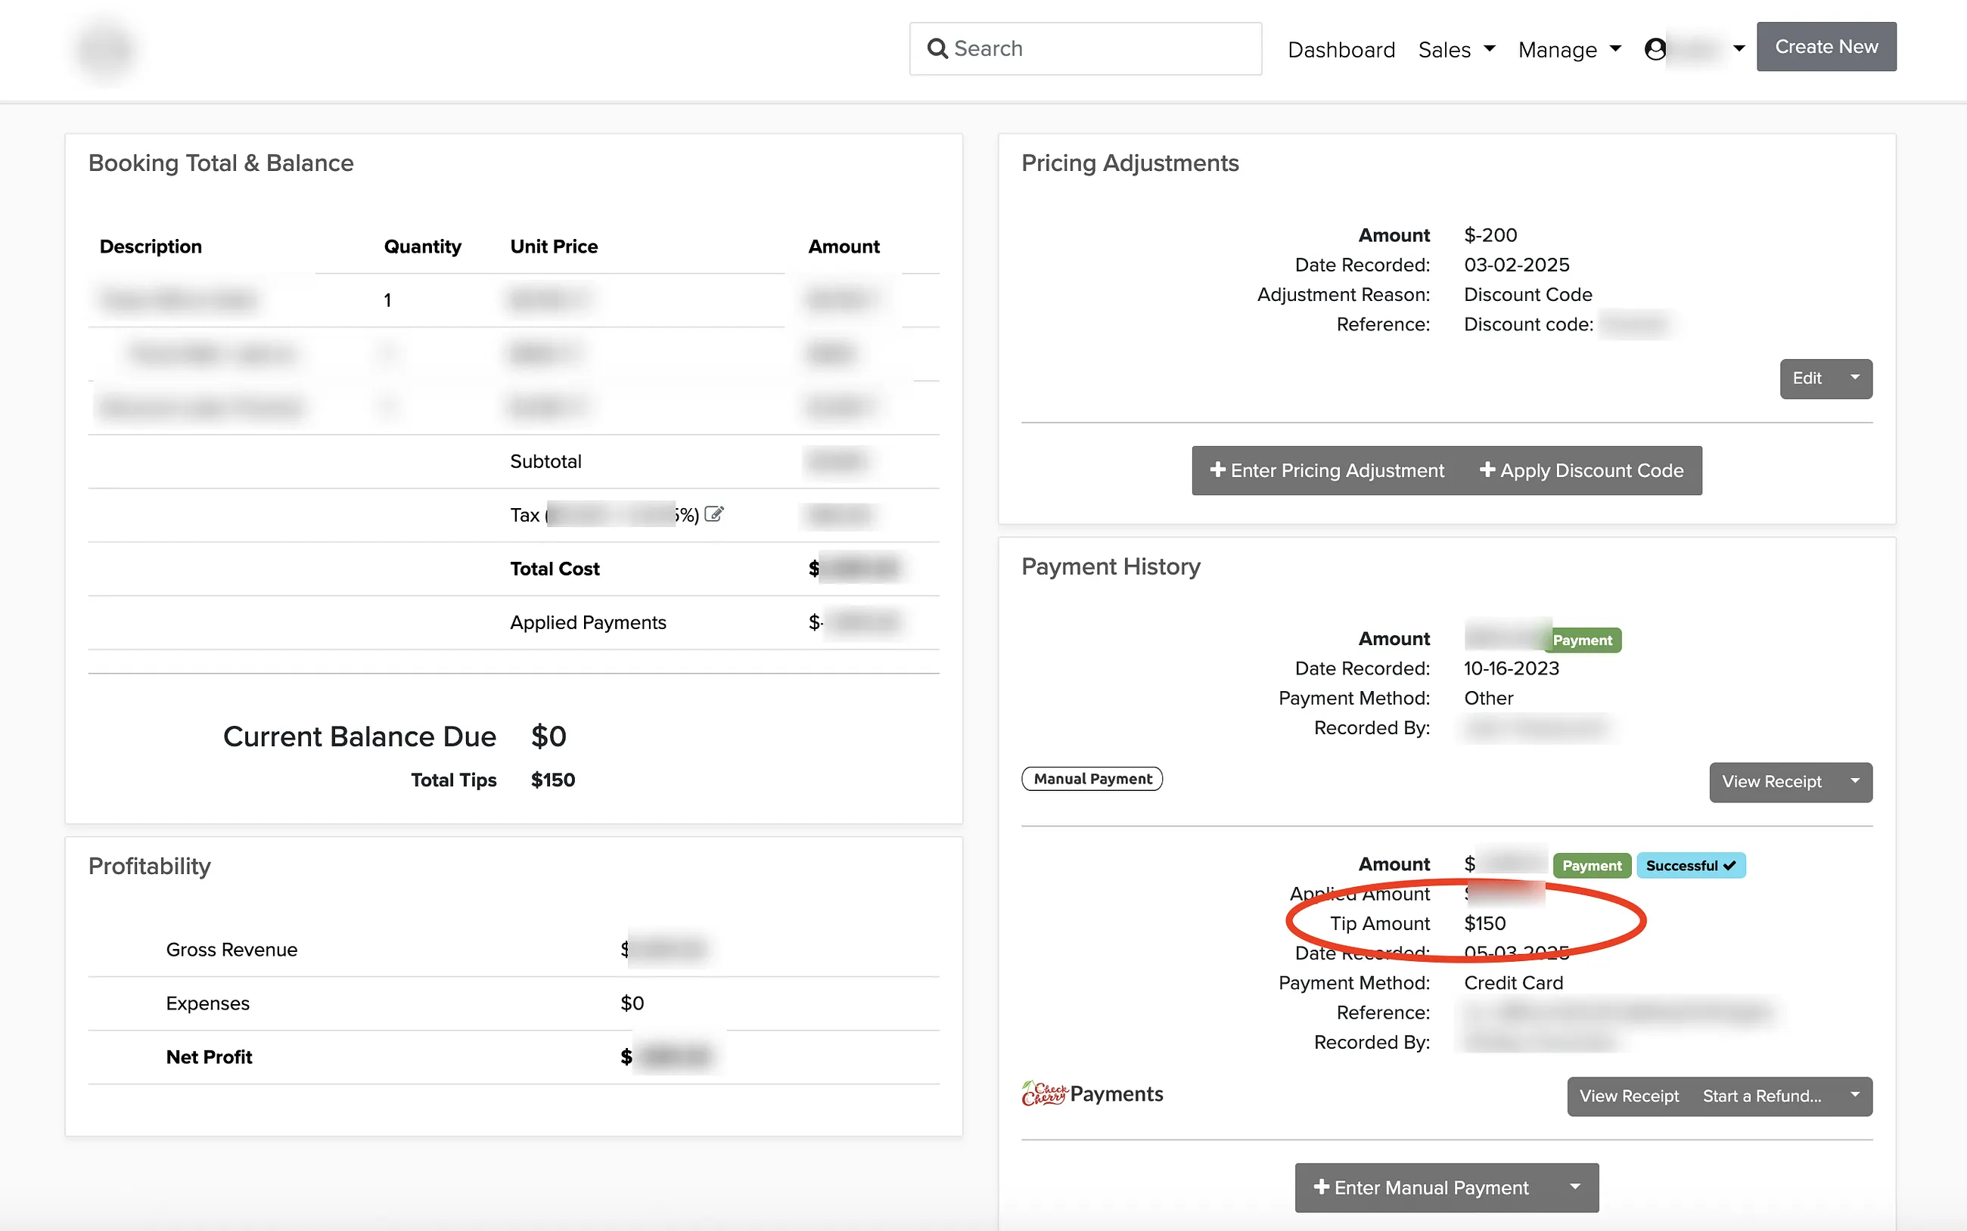
Task: Click the Current Balance Due value $0
Action: (548, 736)
